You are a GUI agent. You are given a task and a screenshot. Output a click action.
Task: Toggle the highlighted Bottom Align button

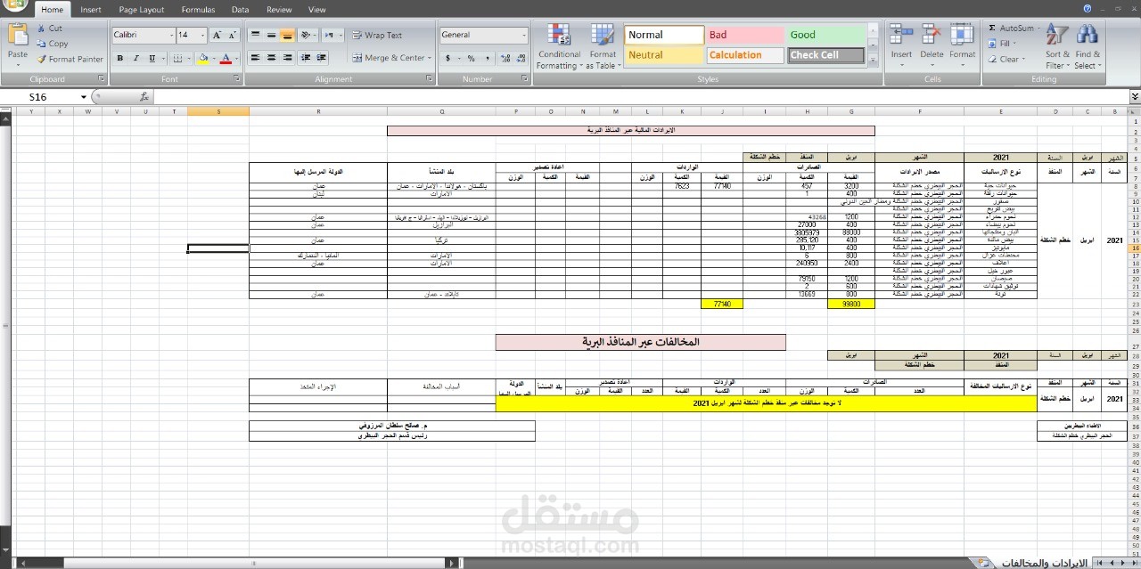287,36
